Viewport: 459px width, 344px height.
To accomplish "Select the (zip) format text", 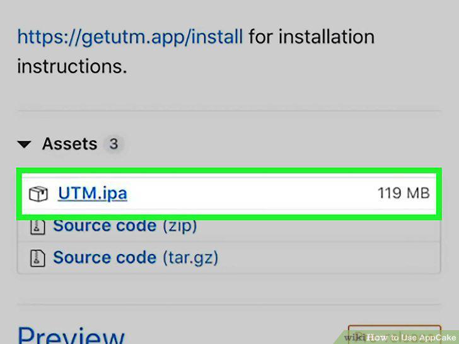I will tap(180, 226).
